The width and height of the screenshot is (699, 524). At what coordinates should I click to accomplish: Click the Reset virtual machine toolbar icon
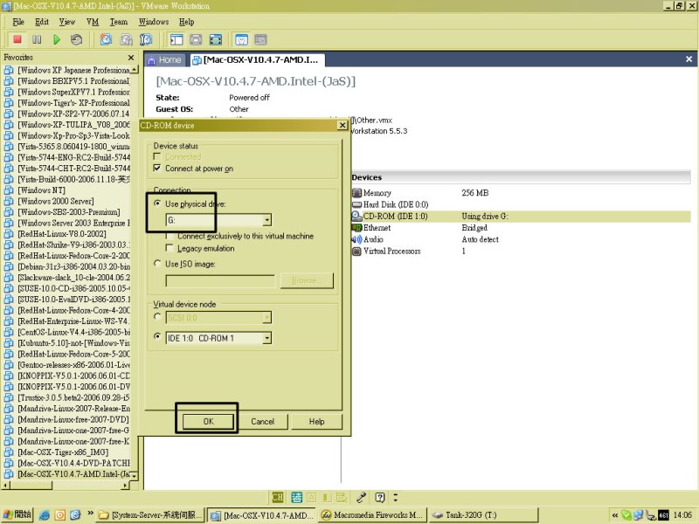coord(76,39)
